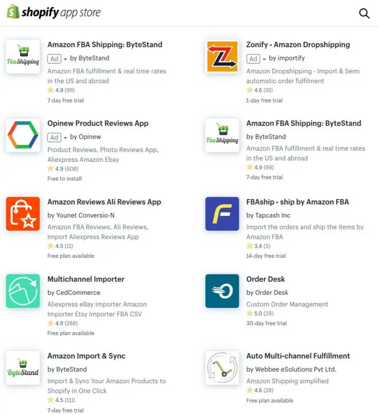The width and height of the screenshot is (378, 415).
Task: Click the Zonify app icon
Action: point(222,57)
